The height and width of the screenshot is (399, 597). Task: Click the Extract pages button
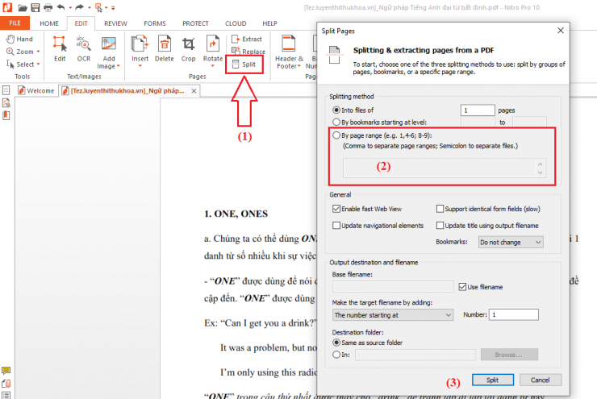[x=247, y=39]
